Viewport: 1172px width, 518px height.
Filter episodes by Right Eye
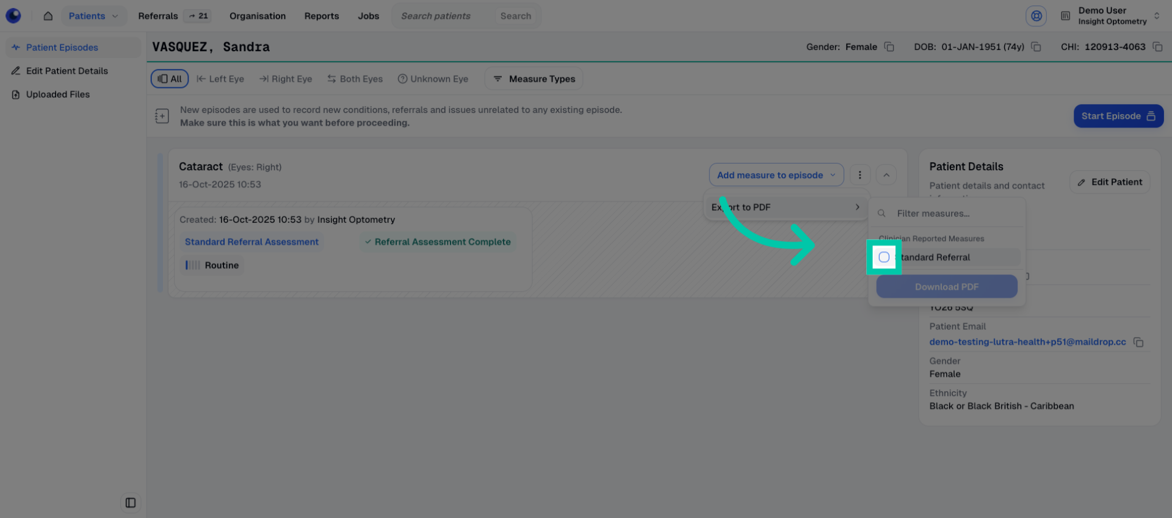(x=286, y=79)
